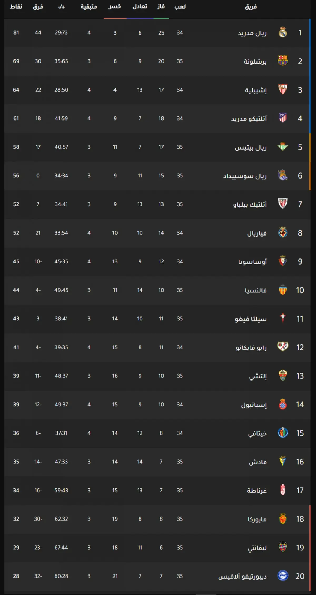
Task: Sort by فاز wins column header
Action: click(161, 7)
